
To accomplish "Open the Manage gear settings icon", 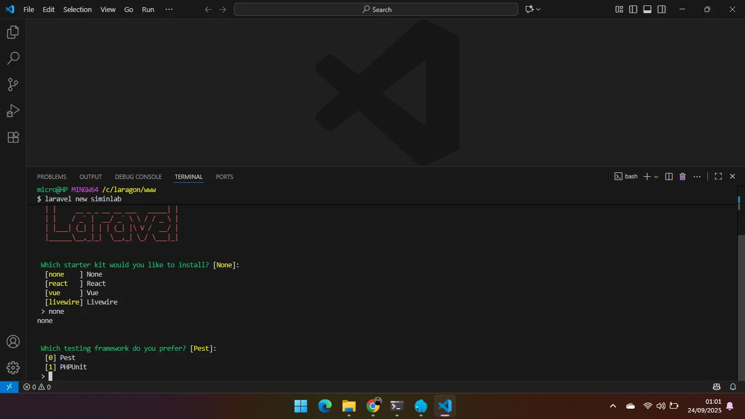I will pos(13,368).
